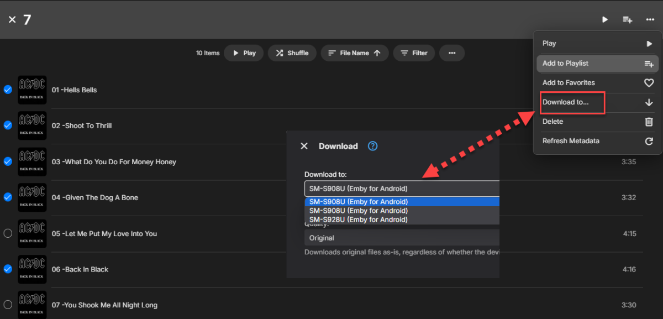663x319 pixels.
Task: Open the more options ellipsis button beside Filter
Action: (452, 53)
